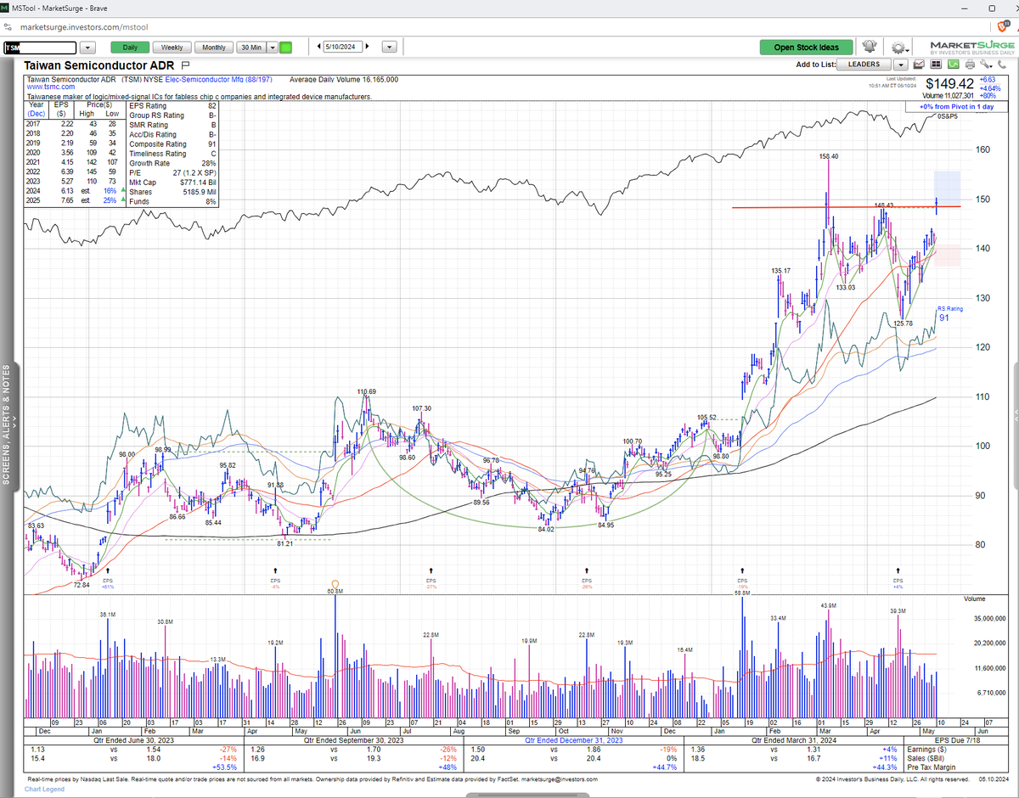Switch to Daily chart
Viewport: 1019px width, 798px height.
[130, 48]
